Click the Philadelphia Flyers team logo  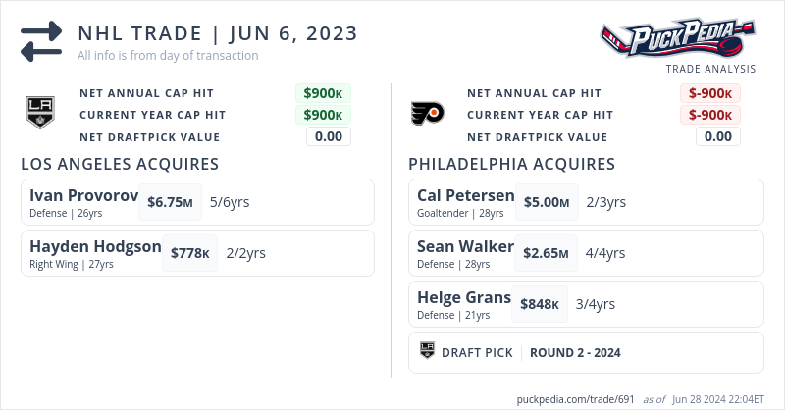427,114
